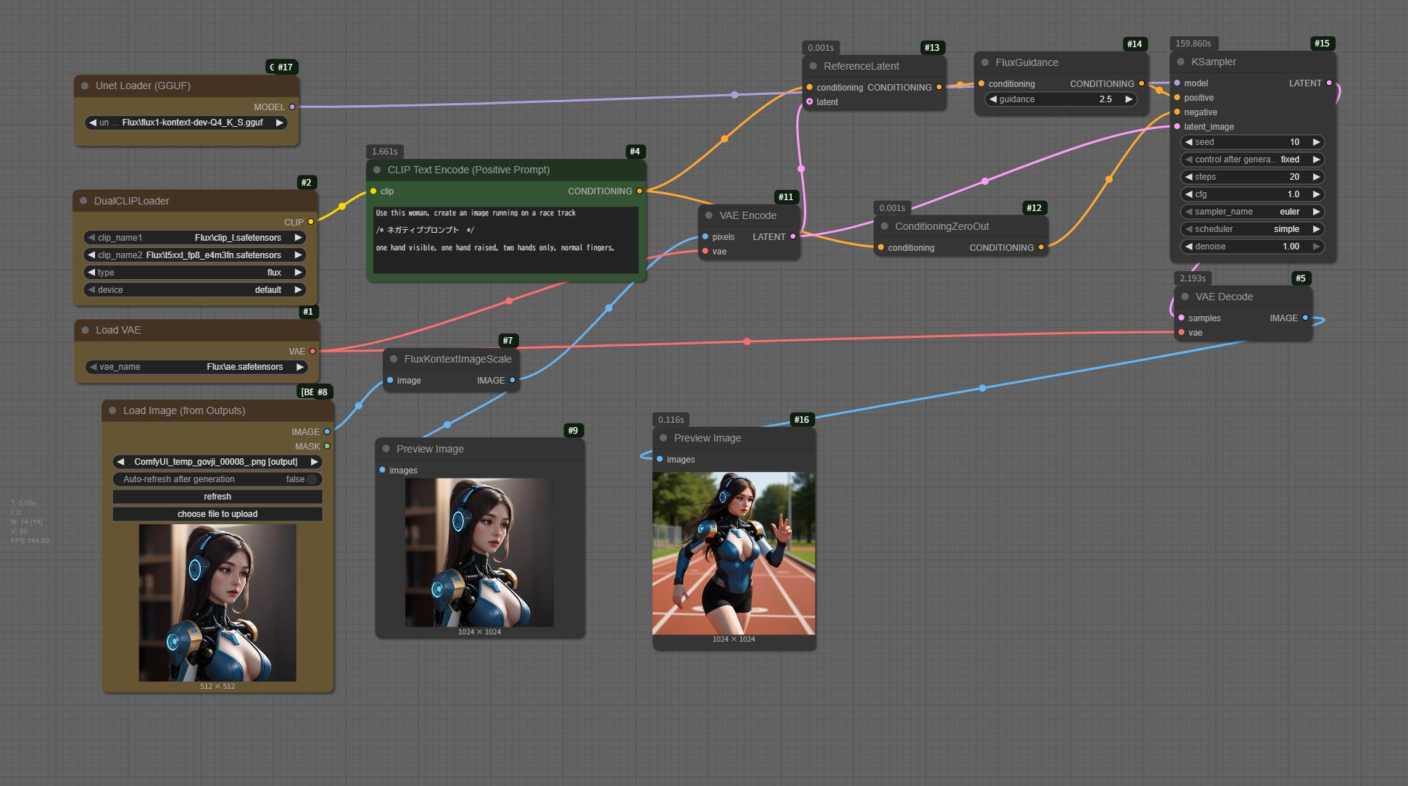
Task: Click the KSampler LATENT output port
Action: pyautogui.click(x=1329, y=83)
